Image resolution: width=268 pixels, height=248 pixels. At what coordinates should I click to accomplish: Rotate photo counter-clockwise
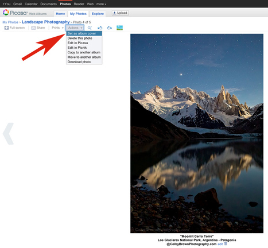[x=100, y=28]
